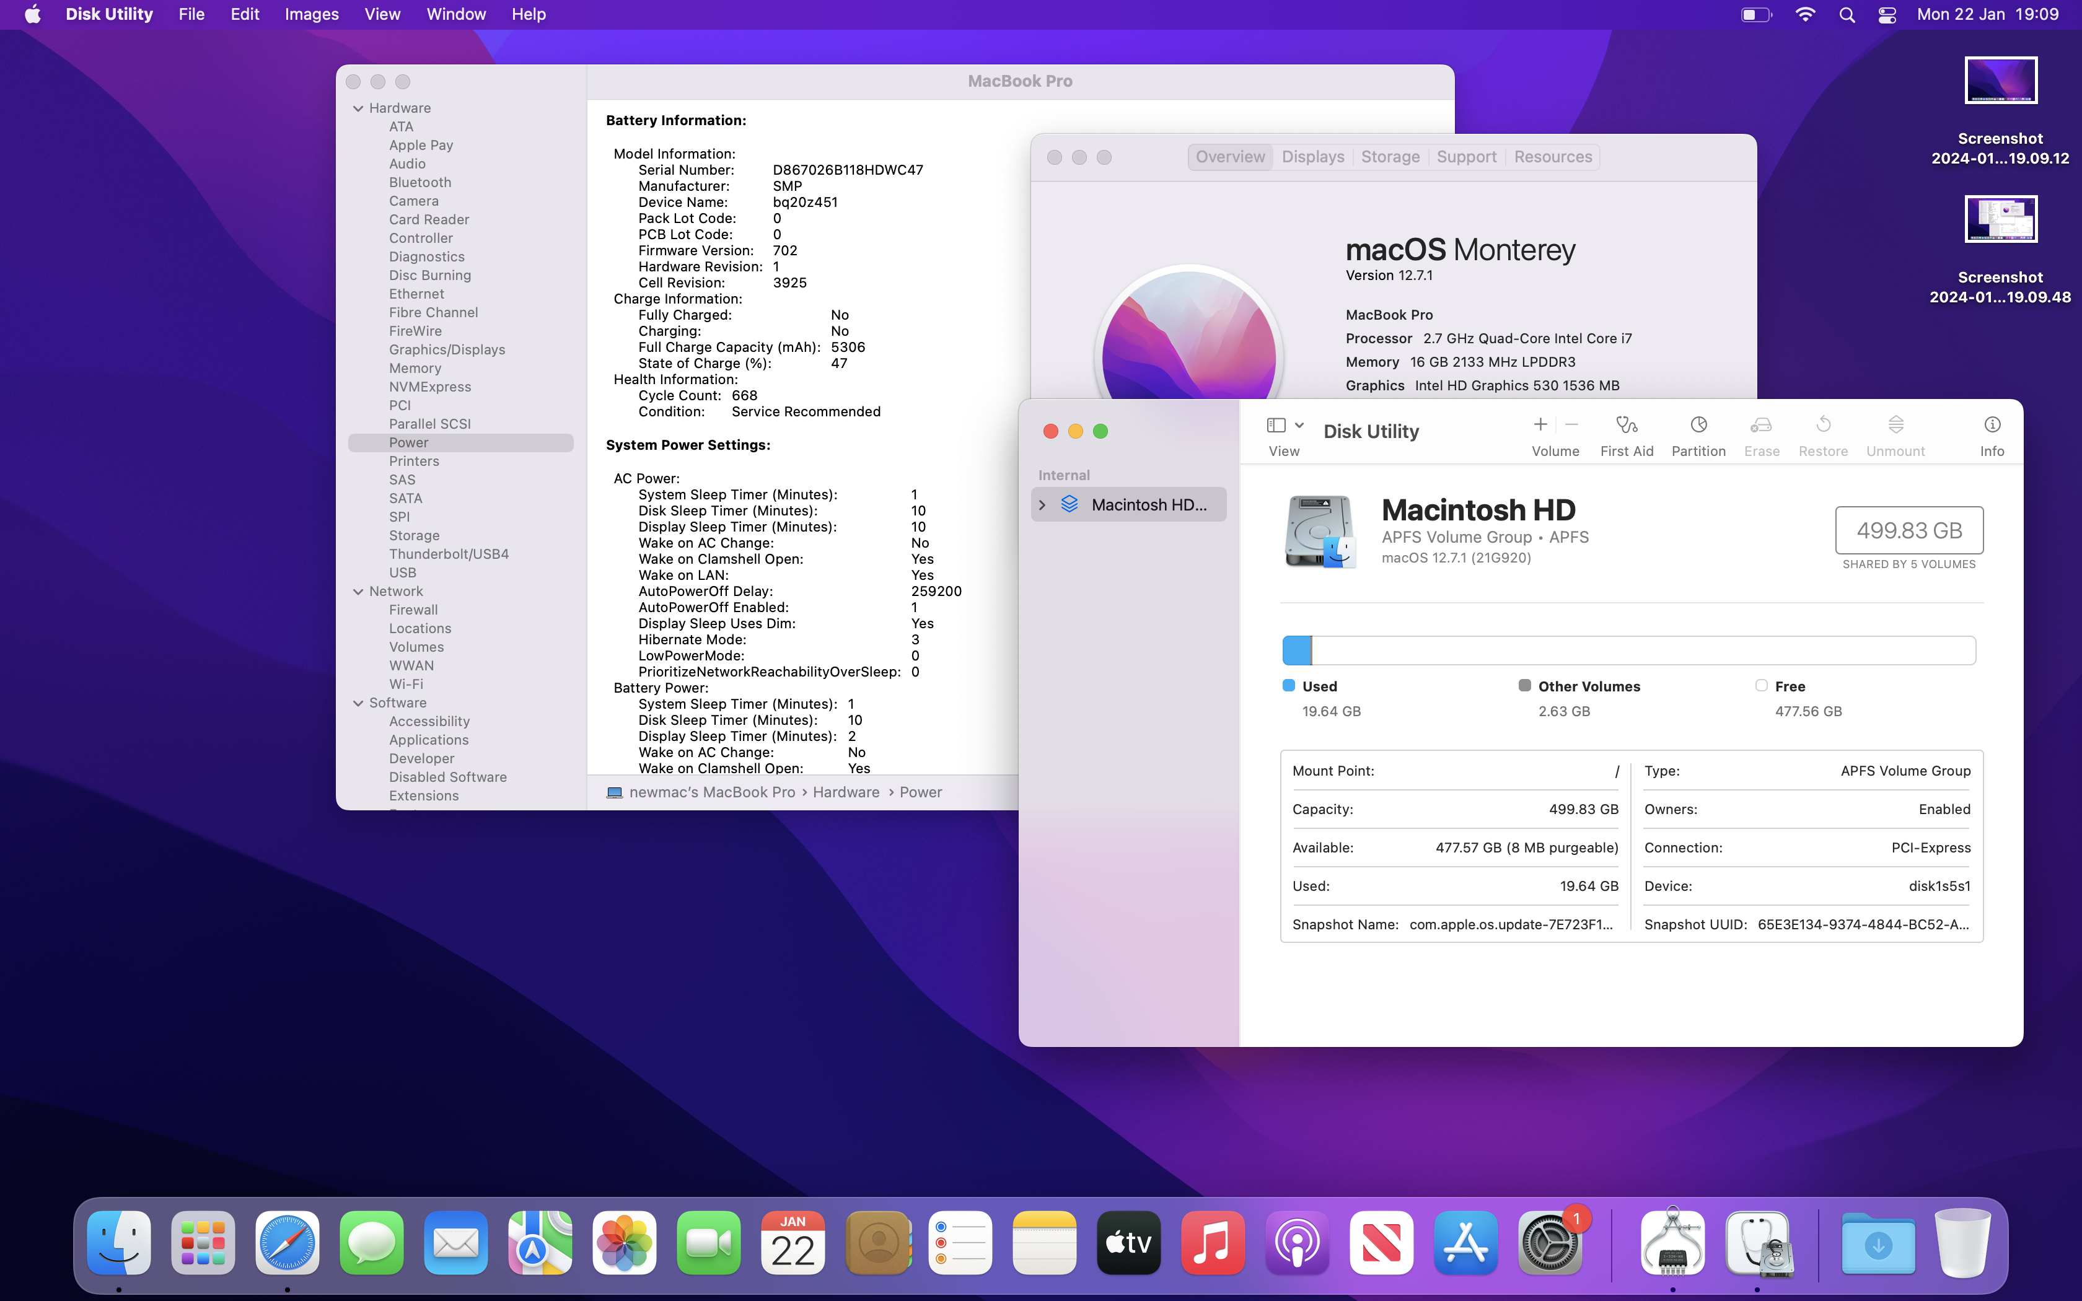Expand the Macintosh HD disclosure chevron
The width and height of the screenshot is (2082, 1301).
pyautogui.click(x=1042, y=505)
